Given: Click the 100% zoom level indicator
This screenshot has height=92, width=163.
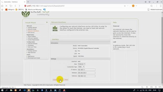Looking at the screenshot, I should (x=160, y=87).
